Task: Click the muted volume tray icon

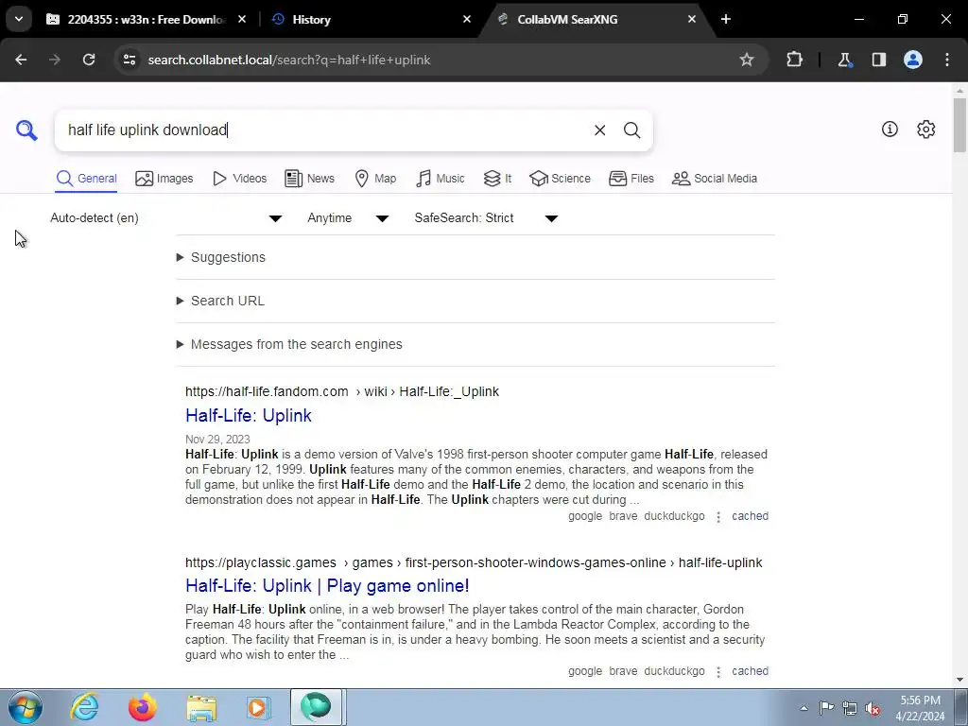Action: point(873,708)
